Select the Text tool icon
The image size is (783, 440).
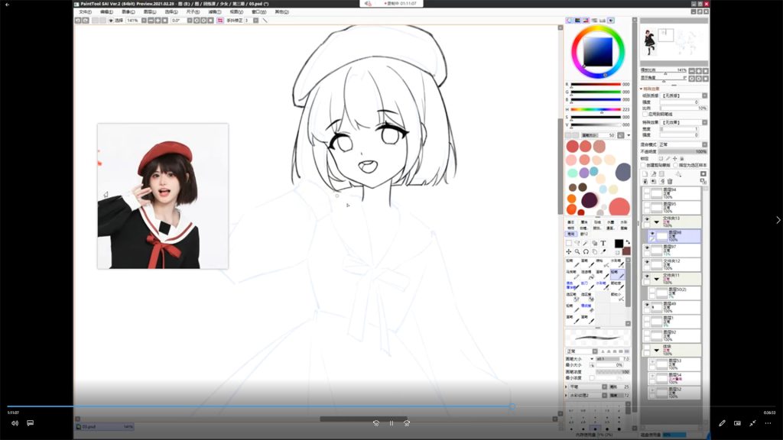(x=603, y=243)
